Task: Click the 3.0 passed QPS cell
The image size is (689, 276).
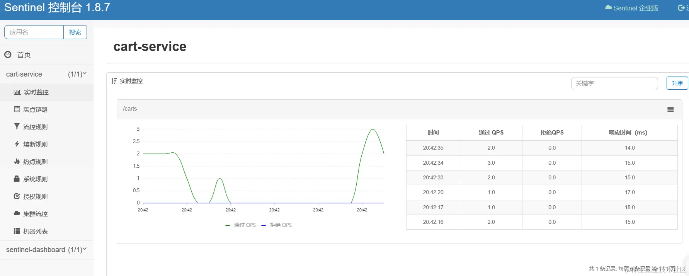Action: (x=491, y=163)
